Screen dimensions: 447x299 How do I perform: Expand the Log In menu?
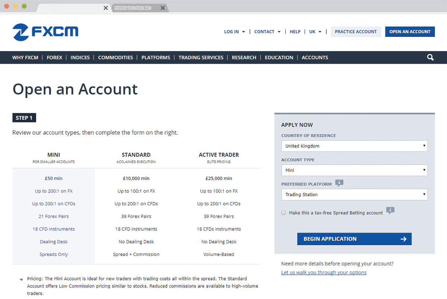234,32
